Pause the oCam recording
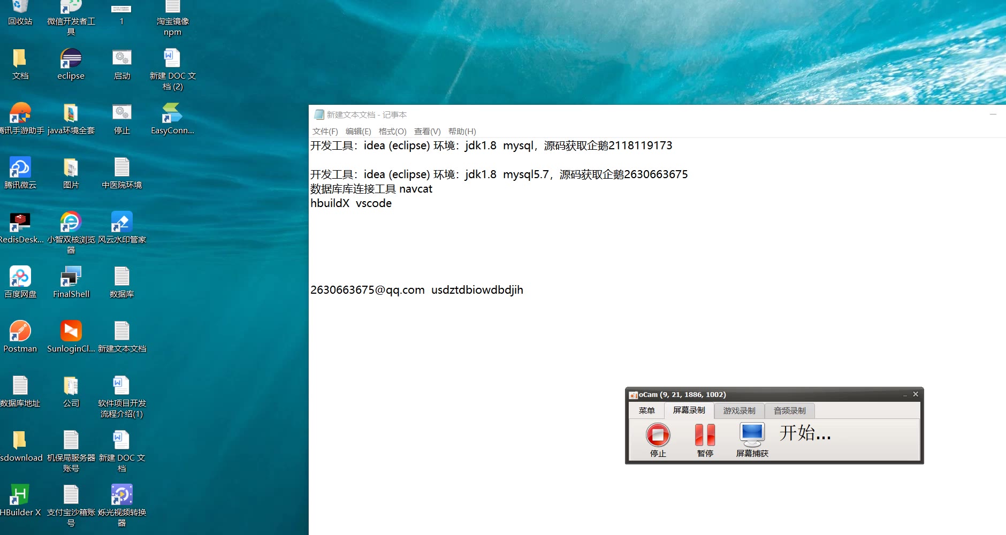 pyautogui.click(x=705, y=440)
